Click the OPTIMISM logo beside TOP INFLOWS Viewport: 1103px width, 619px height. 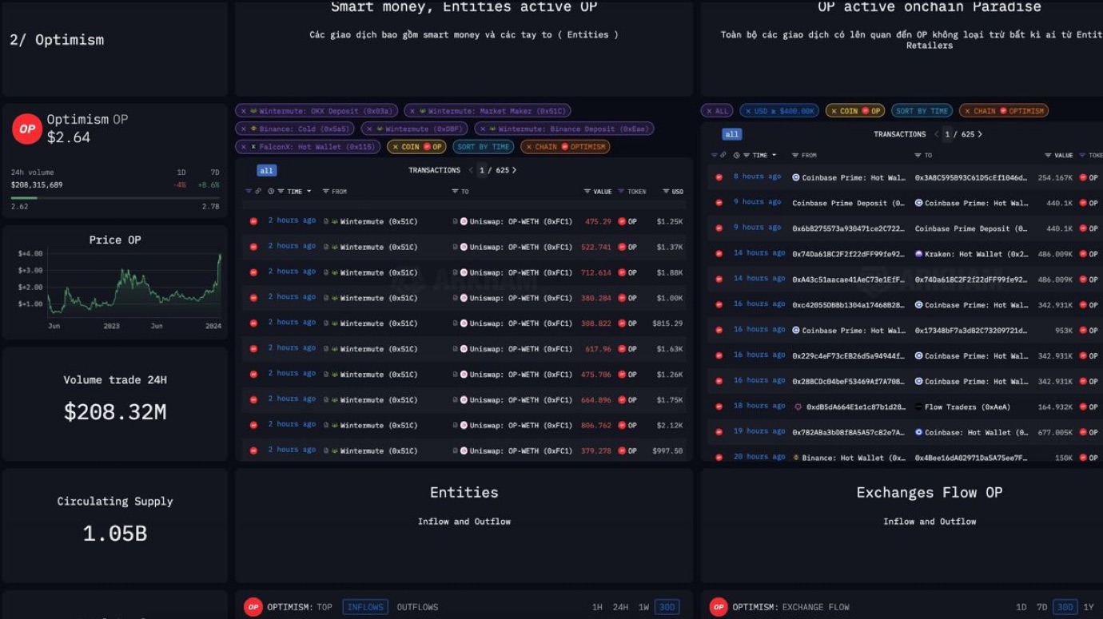pyautogui.click(x=253, y=607)
